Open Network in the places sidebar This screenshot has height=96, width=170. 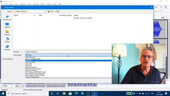(7, 48)
